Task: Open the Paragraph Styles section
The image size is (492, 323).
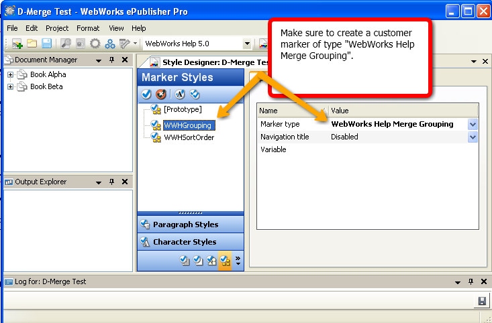Action: (x=185, y=224)
